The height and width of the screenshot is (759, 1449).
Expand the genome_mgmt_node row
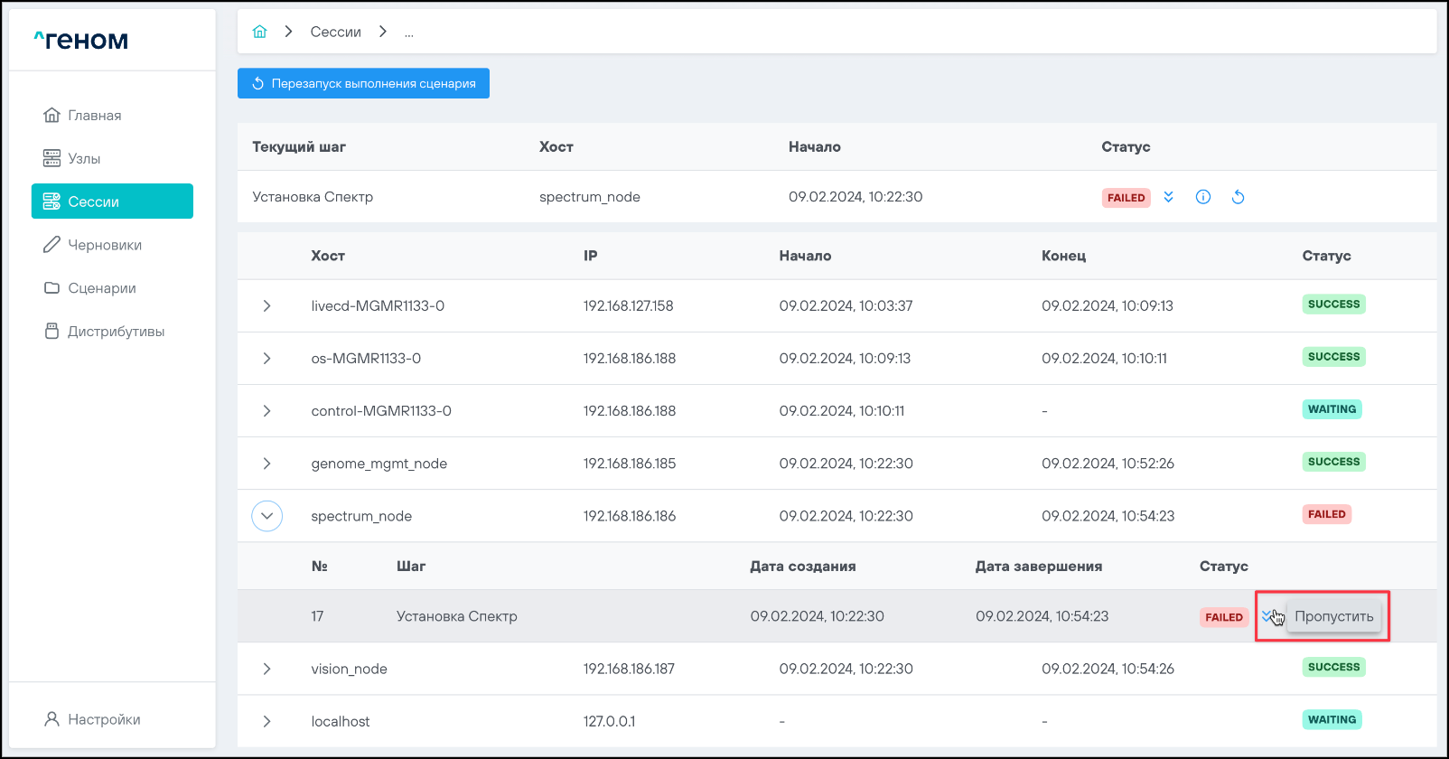[266, 464]
